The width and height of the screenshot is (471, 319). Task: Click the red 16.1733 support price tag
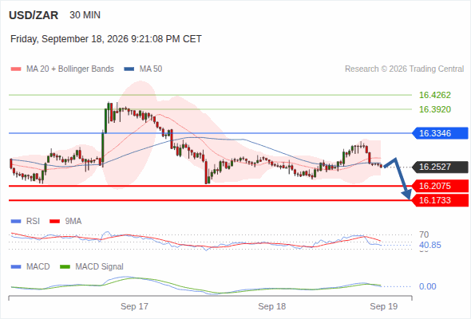point(440,200)
